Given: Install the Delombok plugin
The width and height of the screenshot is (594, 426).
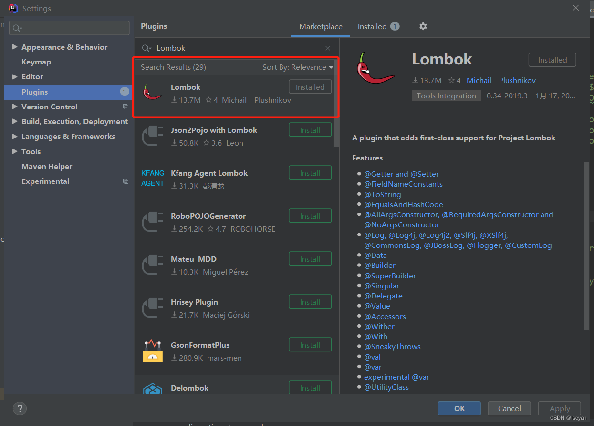Looking at the screenshot, I should point(310,387).
